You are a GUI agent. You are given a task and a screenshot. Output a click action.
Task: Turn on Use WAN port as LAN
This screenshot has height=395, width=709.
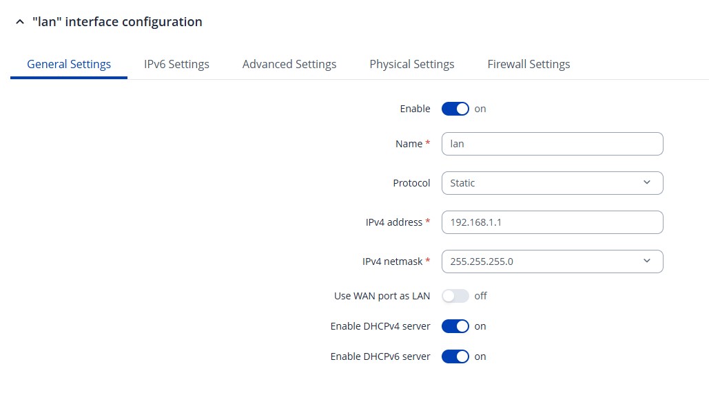(455, 296)
